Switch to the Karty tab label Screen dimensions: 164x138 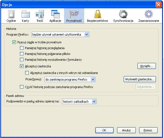pyautogui.click(x=25, y=21)
